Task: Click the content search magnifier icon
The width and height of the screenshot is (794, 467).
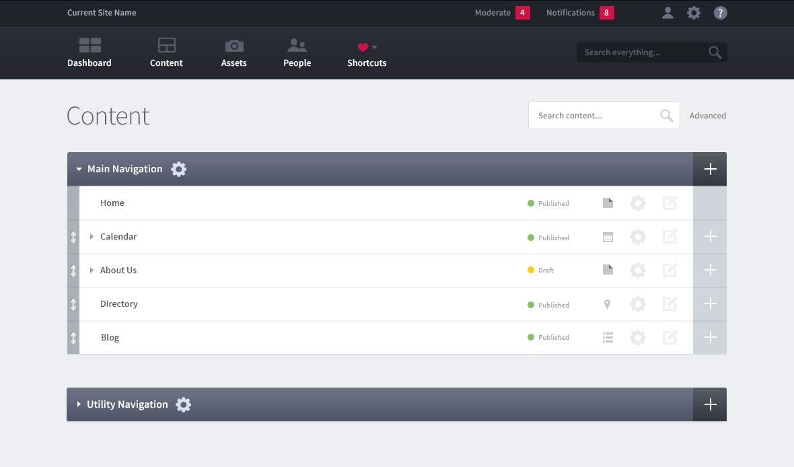Action: [666, 116]
